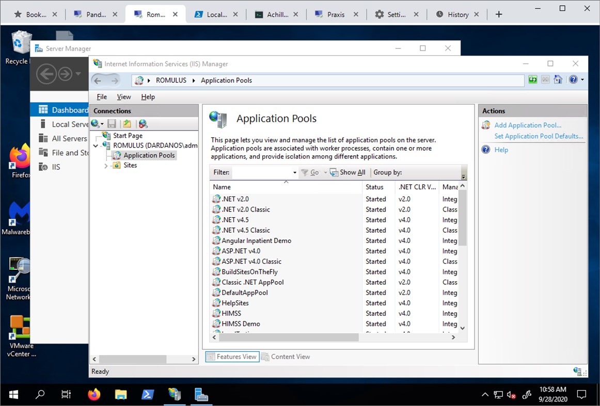
Task: Select Sites in Connections tree
Action: [x=130, y=165]
